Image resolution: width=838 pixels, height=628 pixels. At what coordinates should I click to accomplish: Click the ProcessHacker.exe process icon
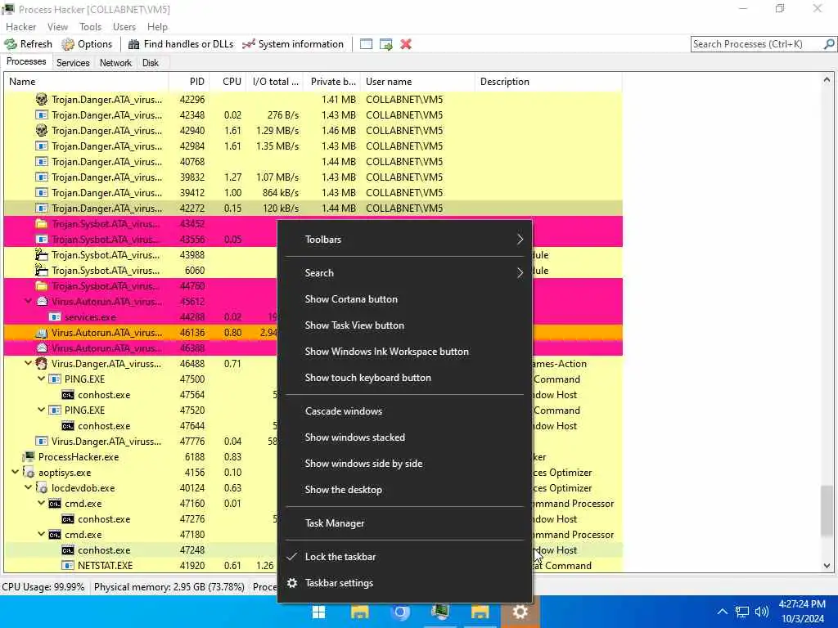tap(29, 457)
